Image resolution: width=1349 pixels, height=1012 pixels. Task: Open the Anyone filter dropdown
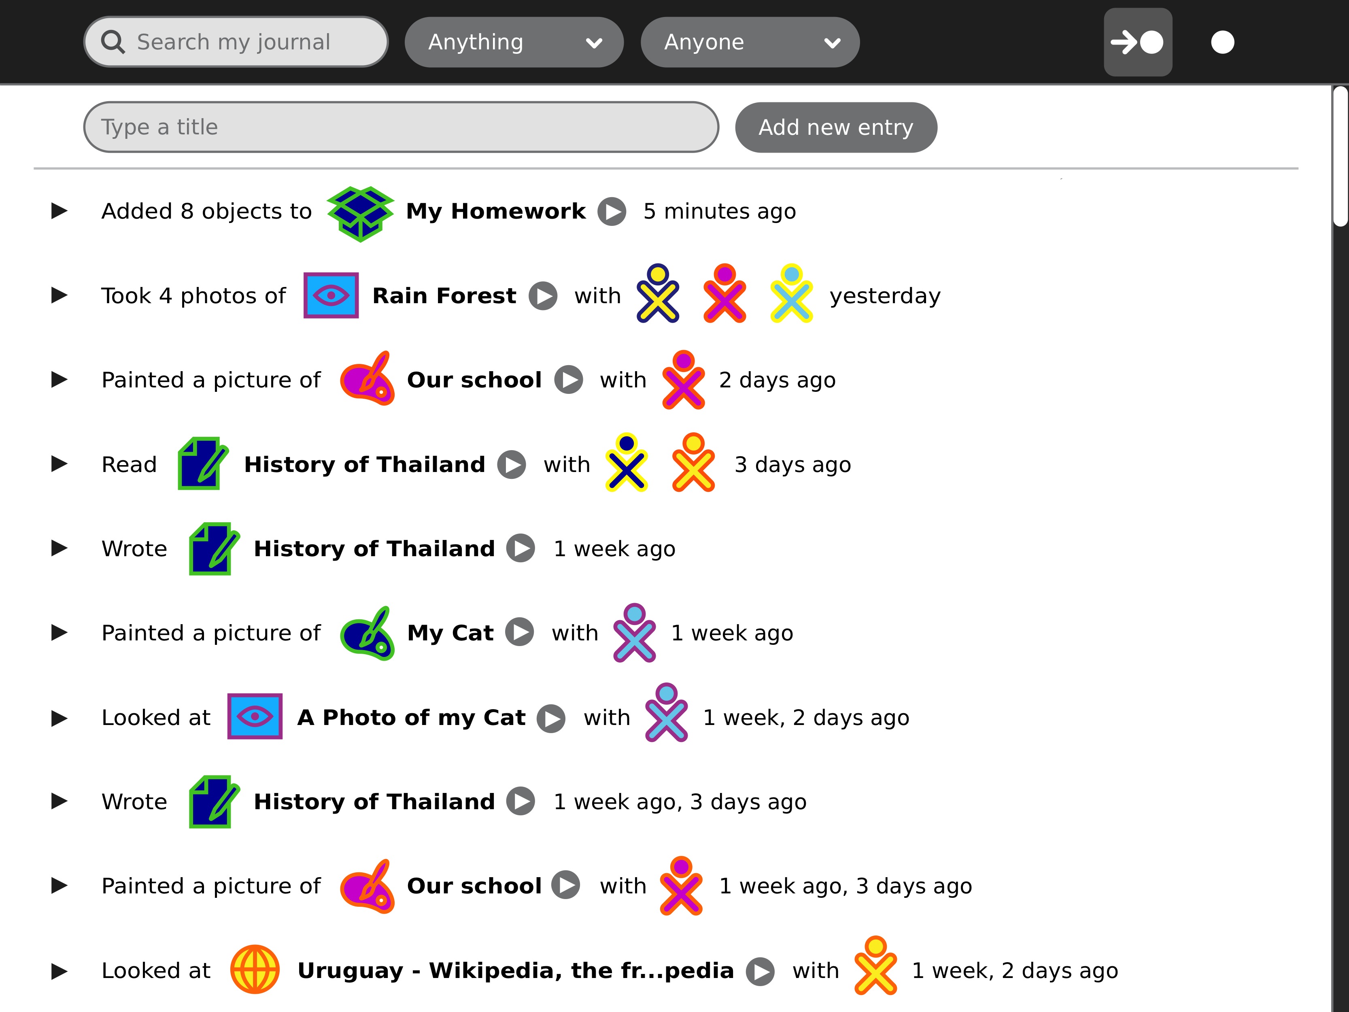tap(750, 42)
